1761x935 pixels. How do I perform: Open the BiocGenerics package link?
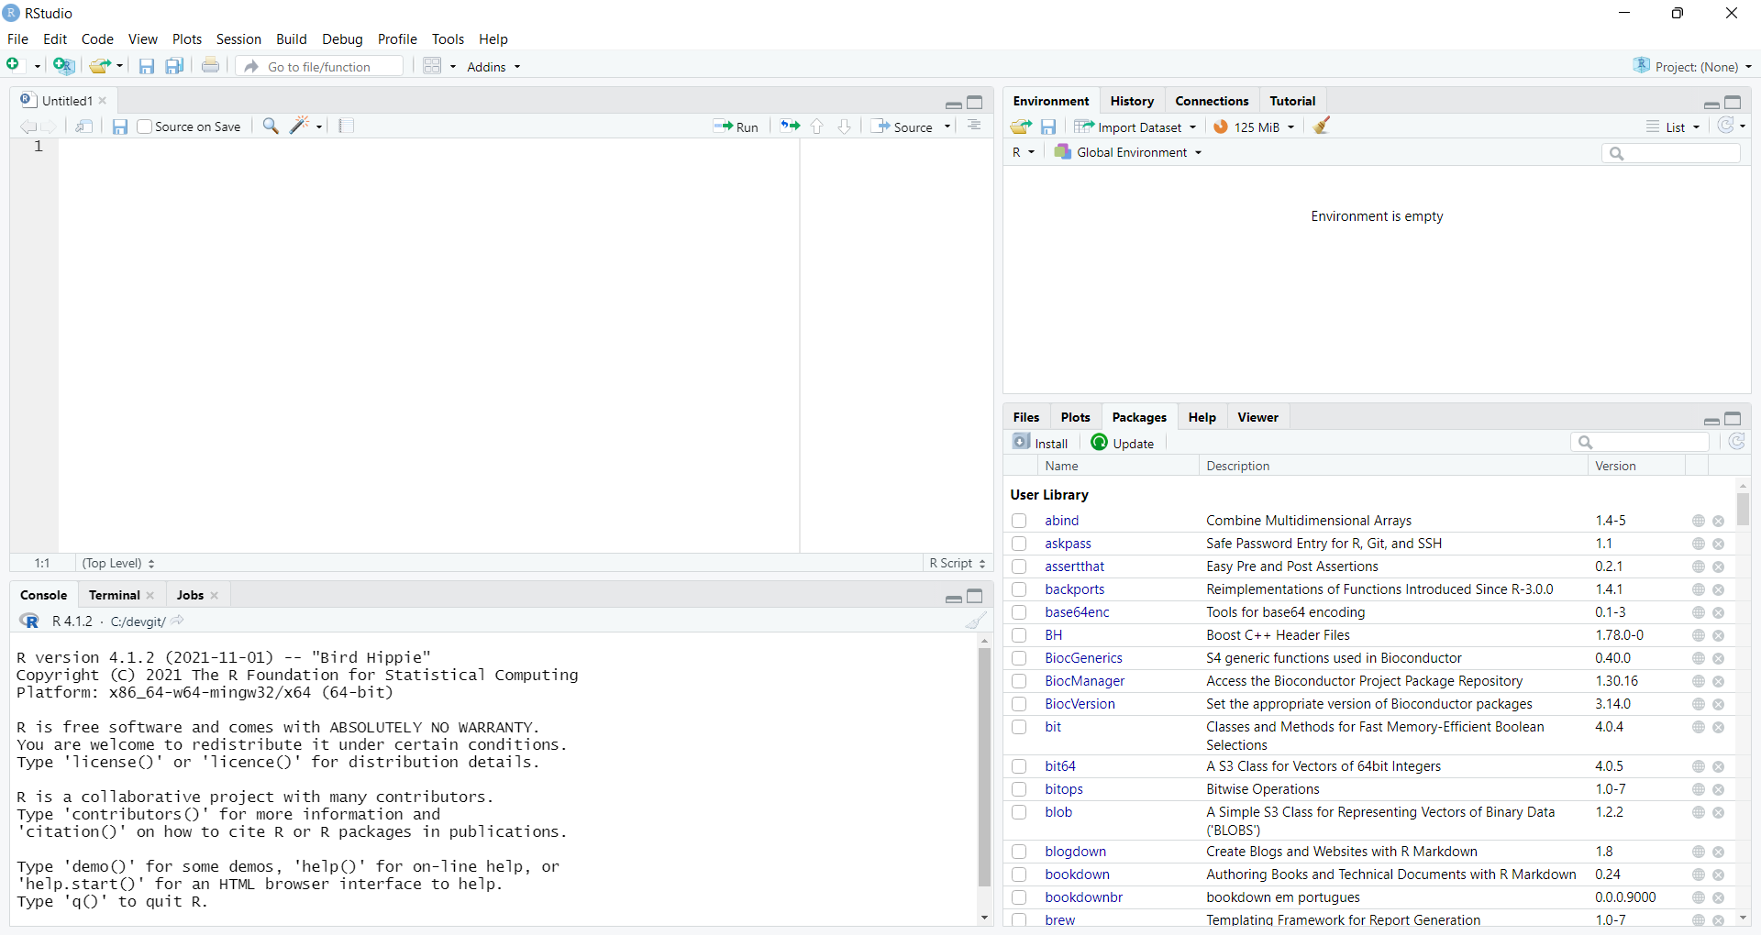1083,658
